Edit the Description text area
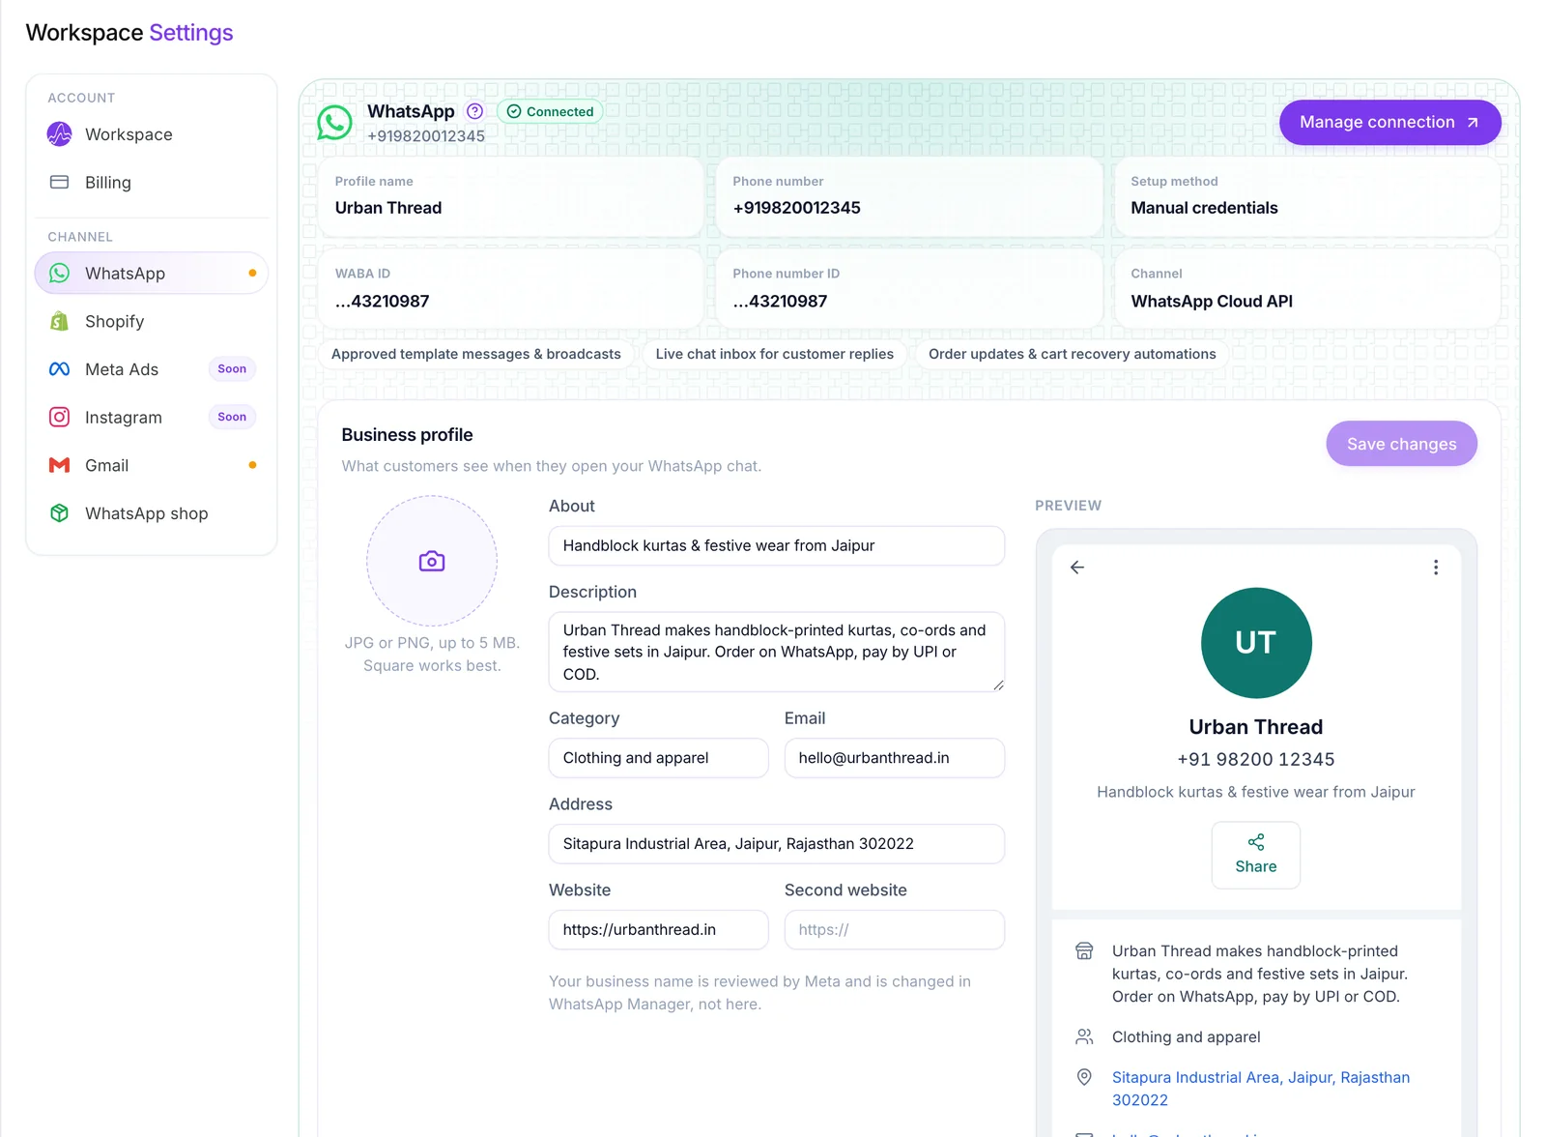Screen dimensions: 1546x1137 pos(776,652)
